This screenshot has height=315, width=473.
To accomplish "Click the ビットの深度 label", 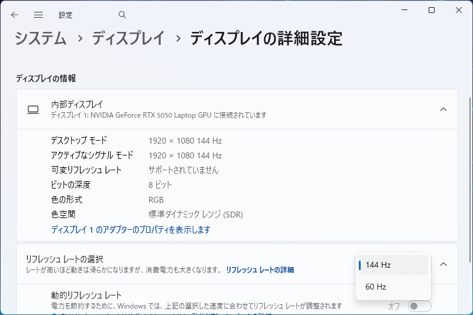I will pos(71,185).
